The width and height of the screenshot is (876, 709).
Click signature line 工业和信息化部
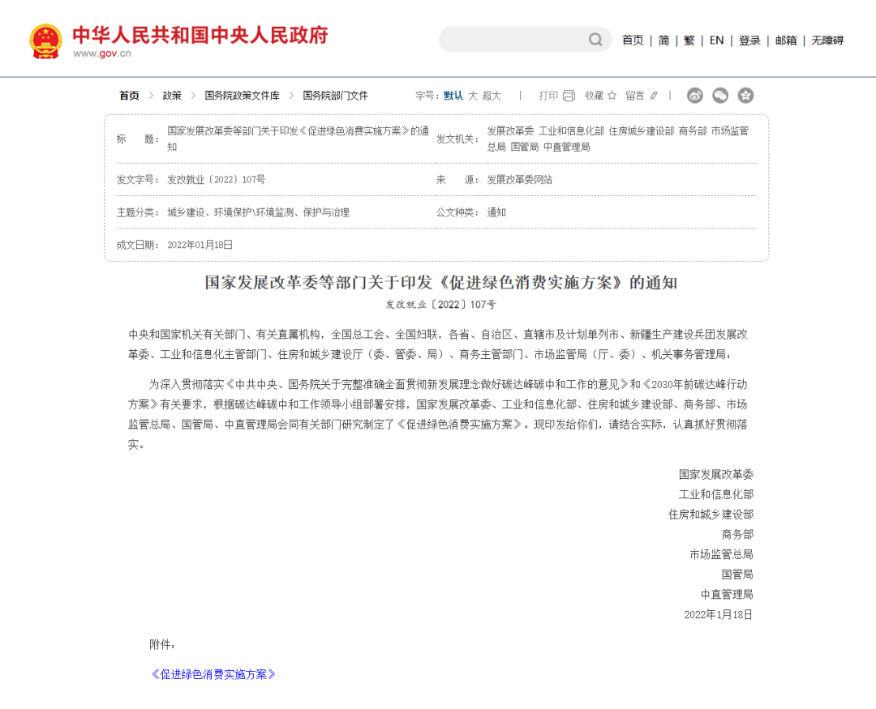(x=715, y=494)
